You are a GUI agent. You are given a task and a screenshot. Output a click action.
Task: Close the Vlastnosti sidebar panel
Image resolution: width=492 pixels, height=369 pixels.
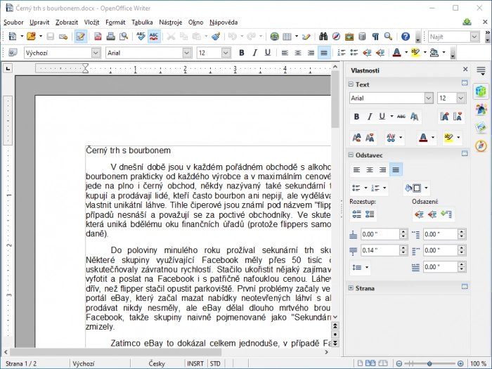click(x=465, y=70)
